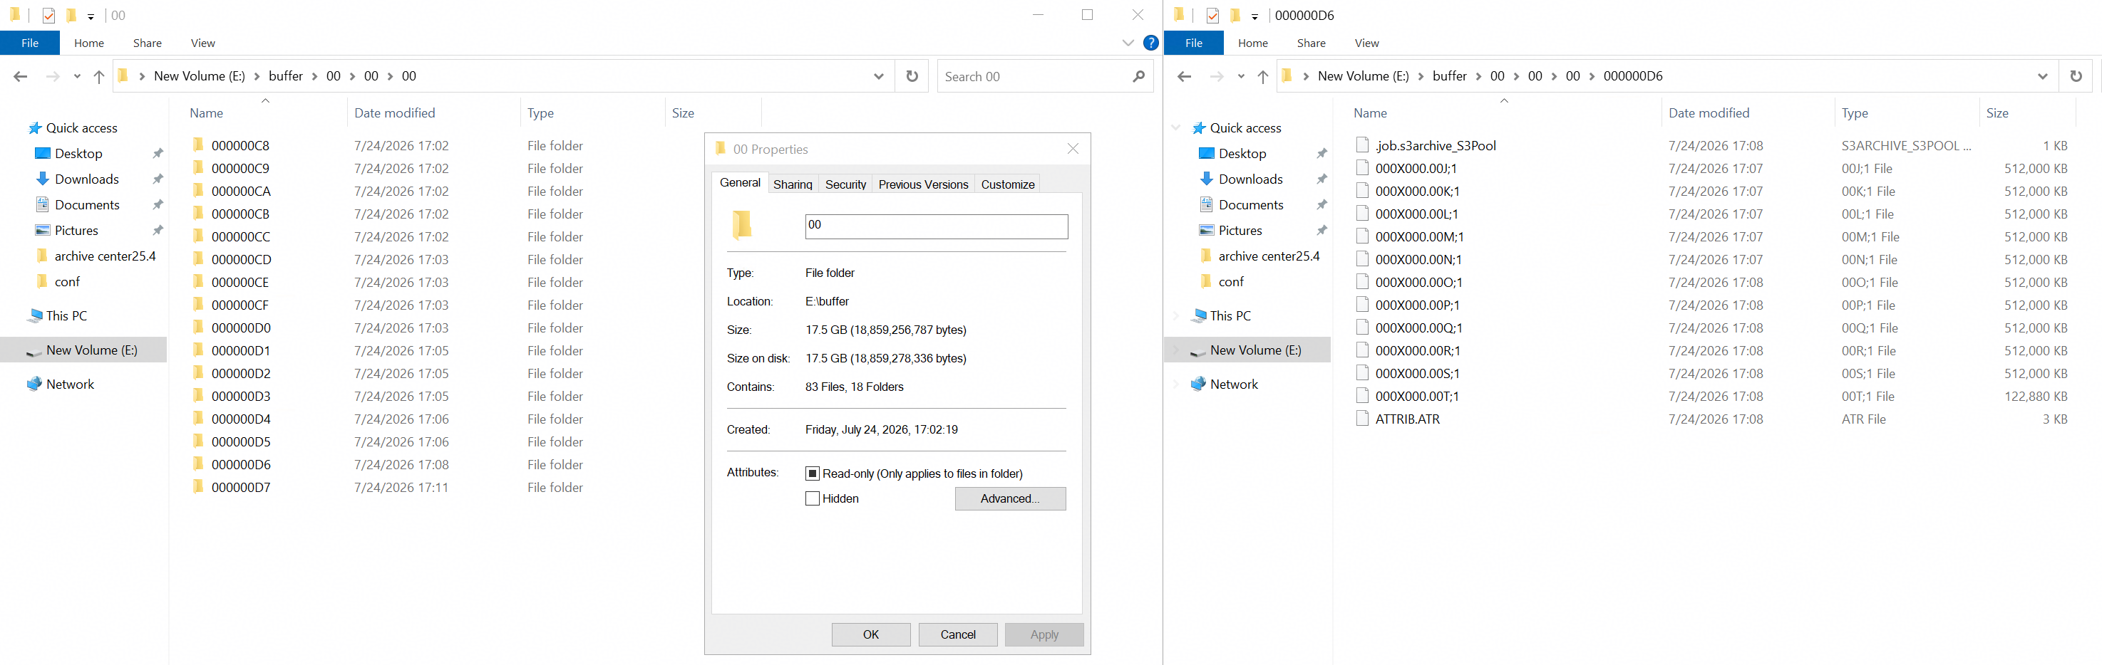
Task: Sort by Date modified in left window
Action: (394, 113)
